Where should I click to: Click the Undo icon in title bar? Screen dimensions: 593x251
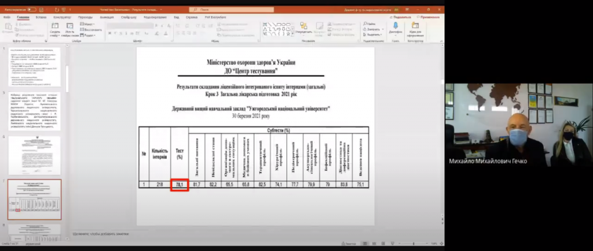[x=57, y=9]
